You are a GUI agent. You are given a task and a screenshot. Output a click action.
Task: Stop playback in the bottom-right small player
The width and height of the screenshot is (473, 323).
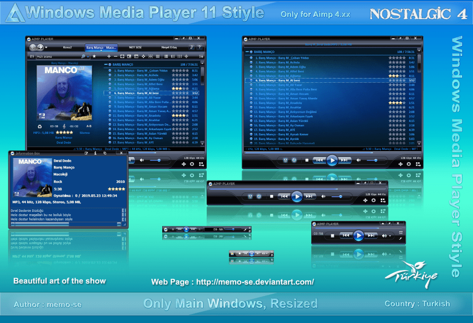(333, 236)
